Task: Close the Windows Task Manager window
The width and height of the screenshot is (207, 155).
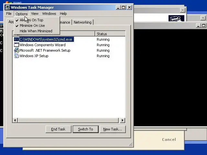Action: (129, 7)
